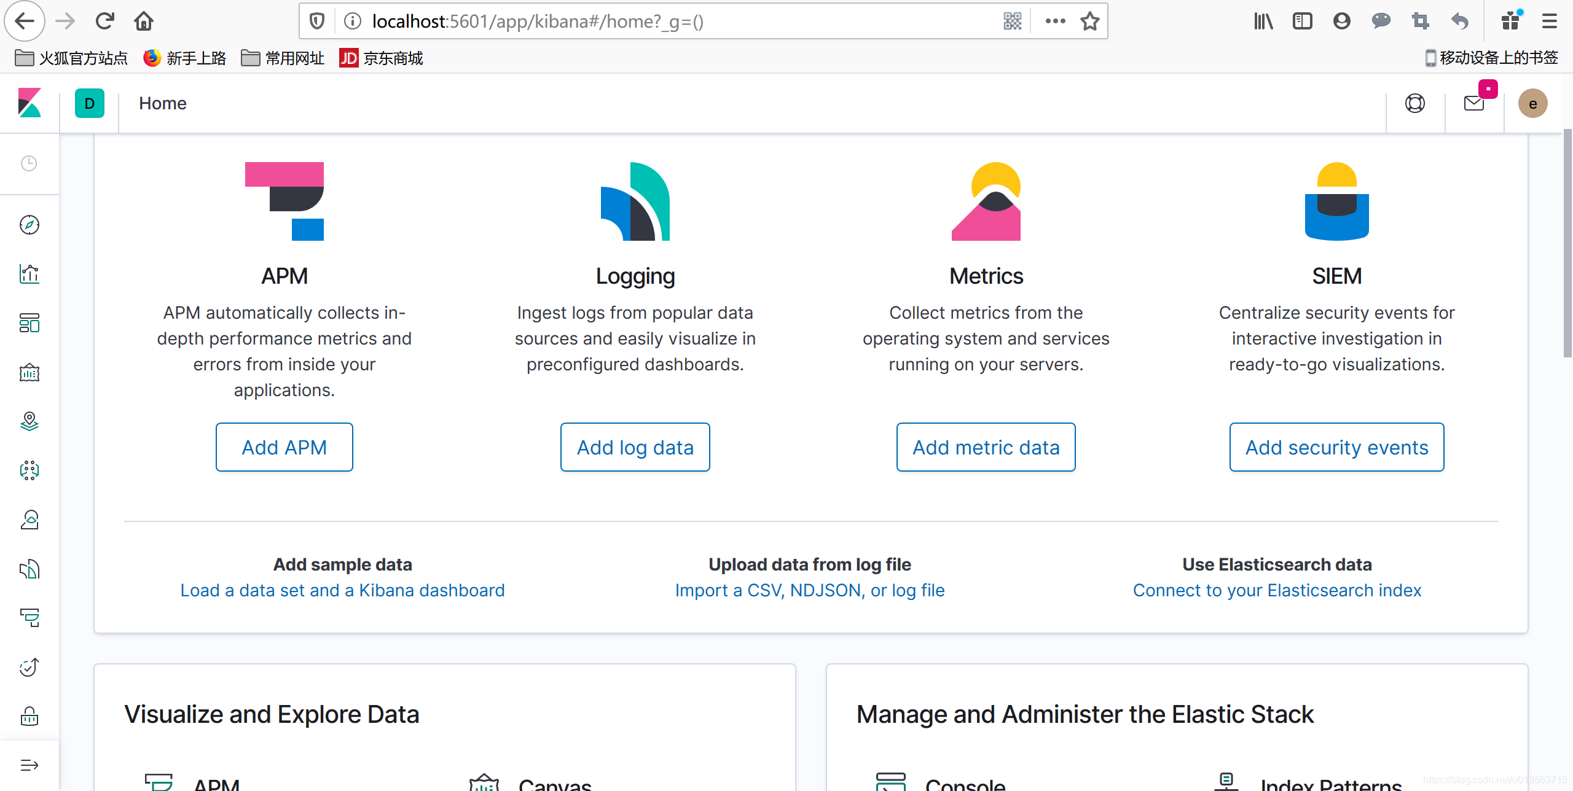Open Visualize chart icon in sidebar
Screen dimensions: 1573x791
click(x=29, y=274)
